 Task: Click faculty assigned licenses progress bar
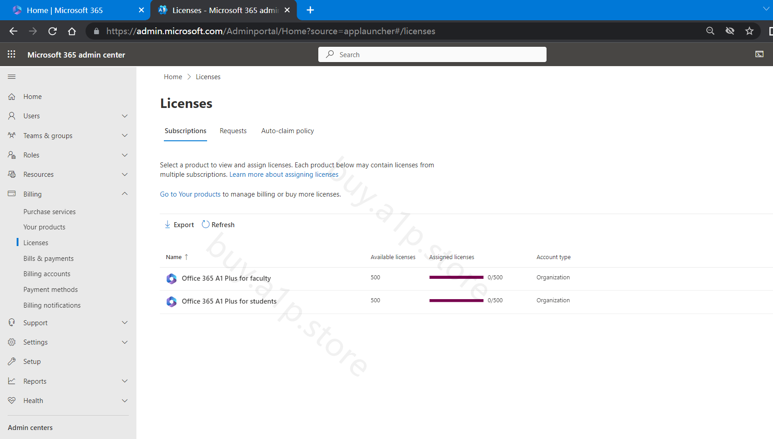point(457,278)
